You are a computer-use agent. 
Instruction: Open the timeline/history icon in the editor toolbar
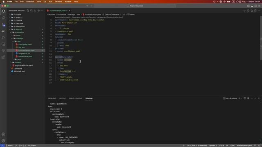[248, 11]
